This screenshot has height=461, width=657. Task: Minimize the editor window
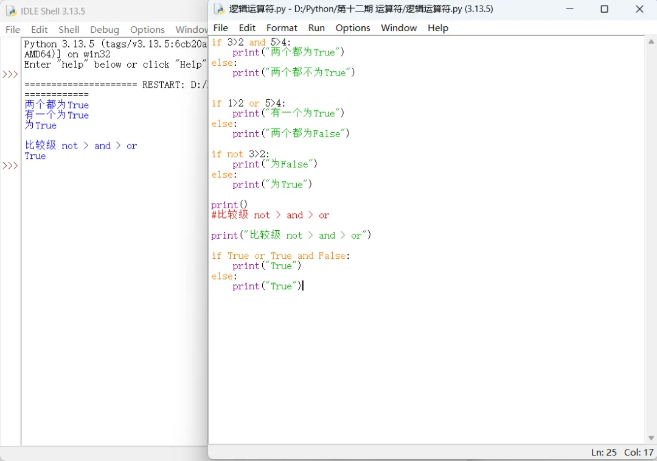tap(570, 9)
